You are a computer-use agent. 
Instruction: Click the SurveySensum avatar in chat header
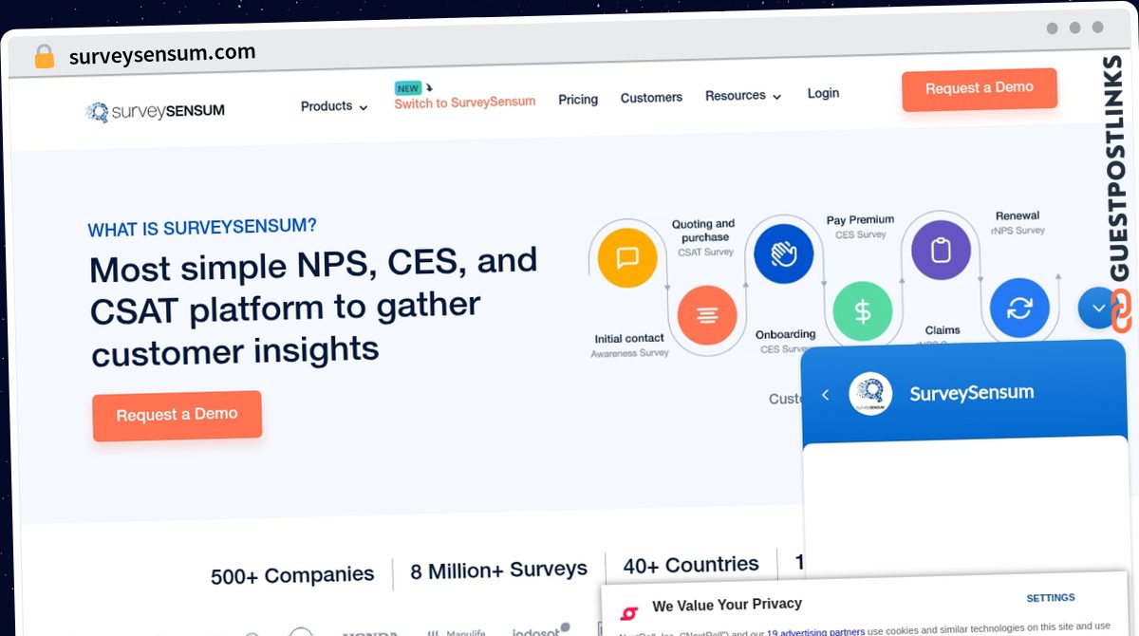point(870,394)
